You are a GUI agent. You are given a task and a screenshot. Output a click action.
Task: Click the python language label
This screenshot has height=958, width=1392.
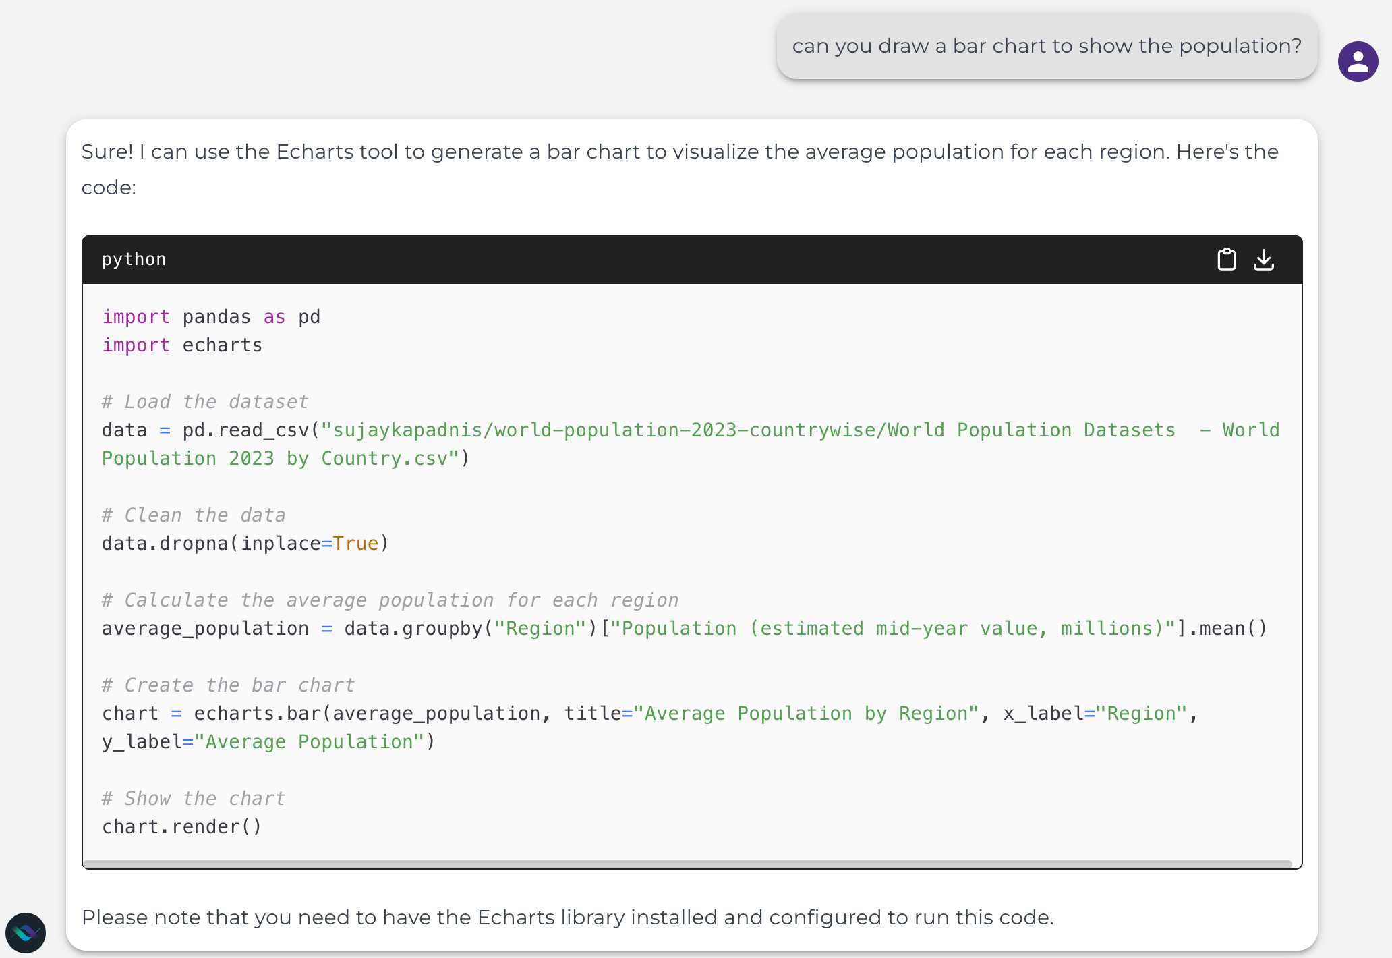[x=134, y=259]
